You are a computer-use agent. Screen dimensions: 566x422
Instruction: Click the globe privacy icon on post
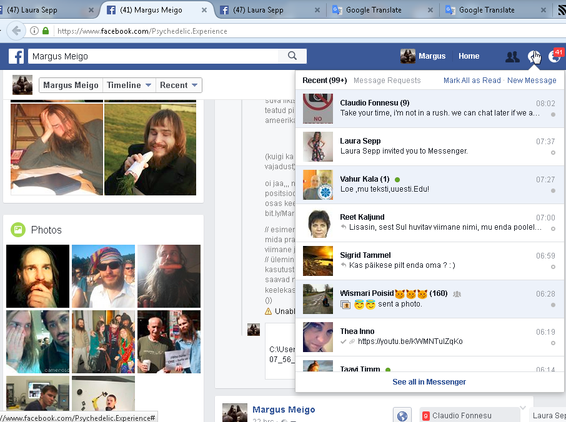(x=402, y=416)
